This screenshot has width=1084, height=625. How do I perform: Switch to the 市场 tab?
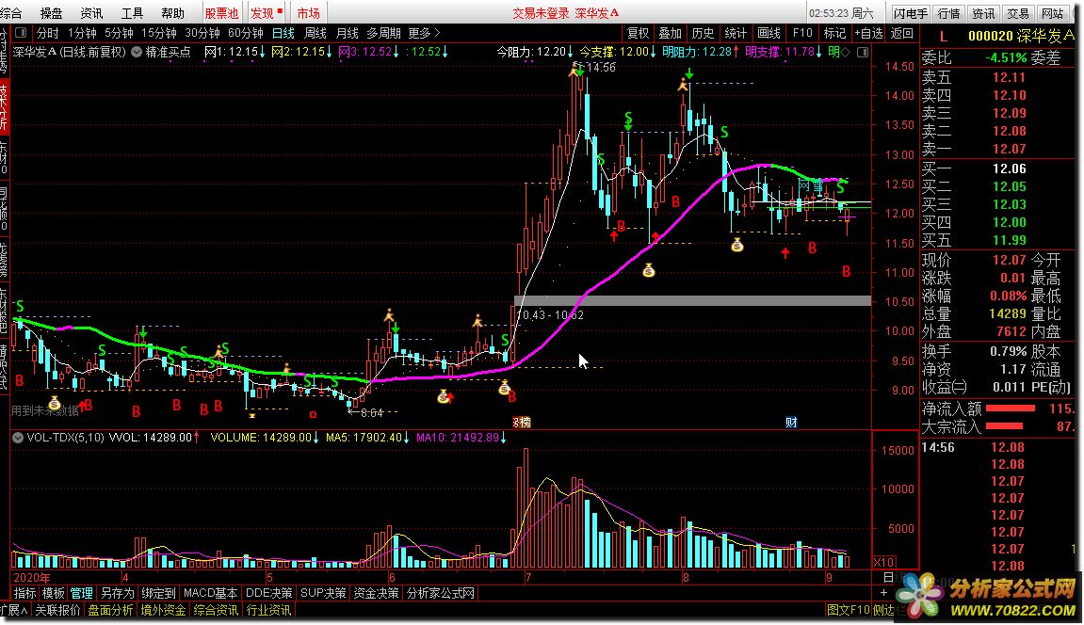pyautogui.click(x=308, y=12)
